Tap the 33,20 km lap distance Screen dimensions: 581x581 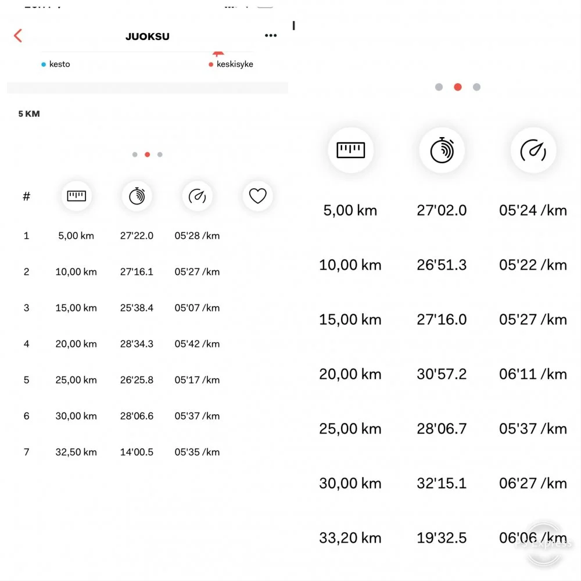tap(350, 538)
